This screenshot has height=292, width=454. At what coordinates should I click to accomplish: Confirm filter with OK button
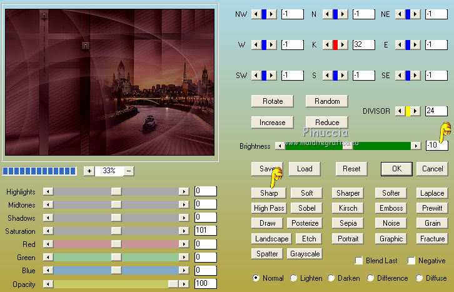point(396,169)
